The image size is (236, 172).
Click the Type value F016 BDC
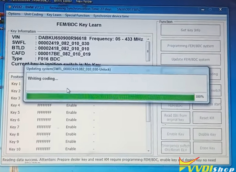click(49, 59)
